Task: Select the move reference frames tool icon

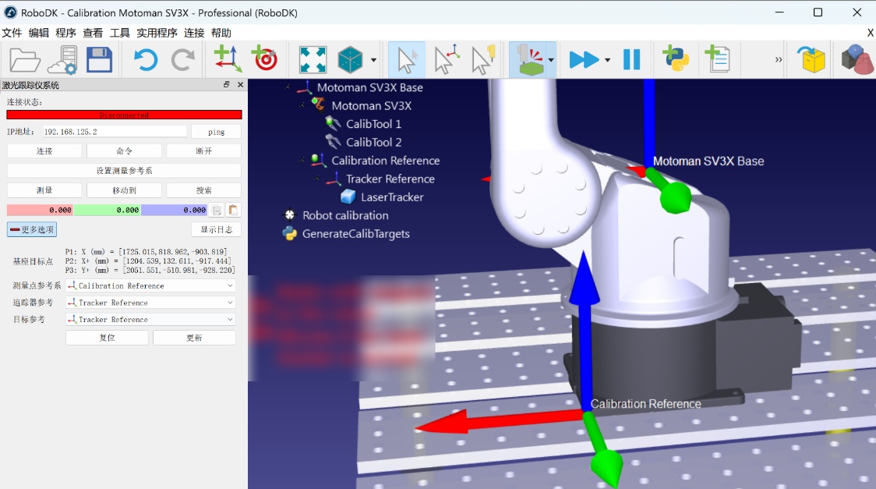Action: click(x=447, y=58)
